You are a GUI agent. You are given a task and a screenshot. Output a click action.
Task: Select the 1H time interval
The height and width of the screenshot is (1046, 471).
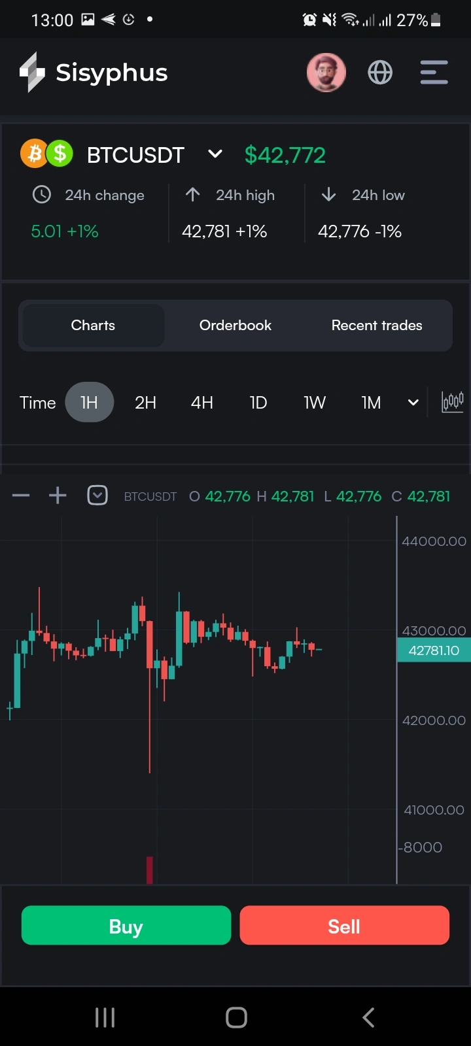[x=90, y=402]
